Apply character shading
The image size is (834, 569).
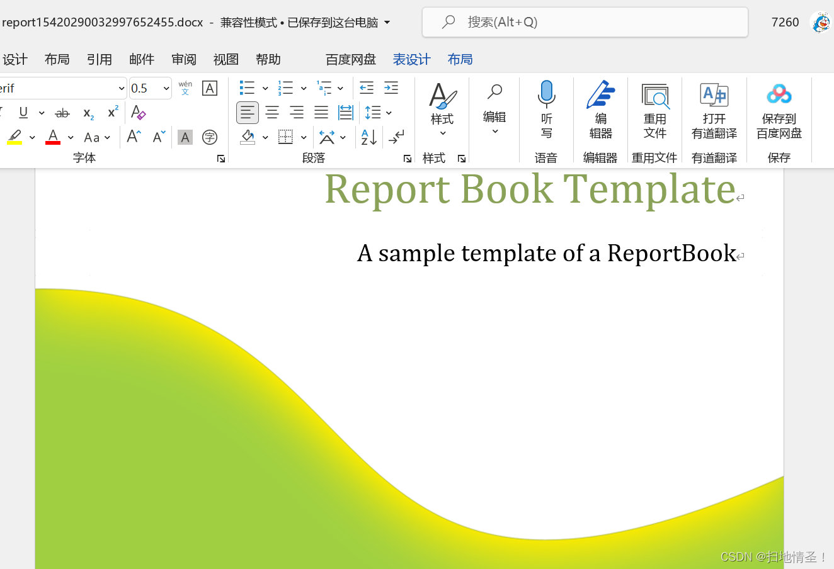pyautogui.click(x=185, y=137)
